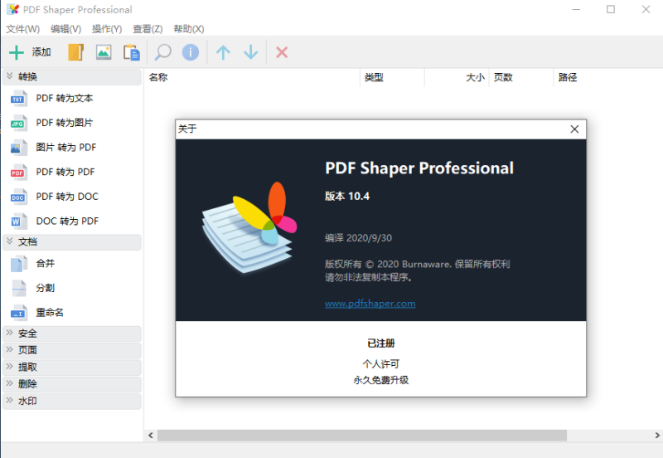Open the 查看(Z) menu
The height and width of the screenshot is (458, 663).
pyautogui.click(x=148, y=29)
